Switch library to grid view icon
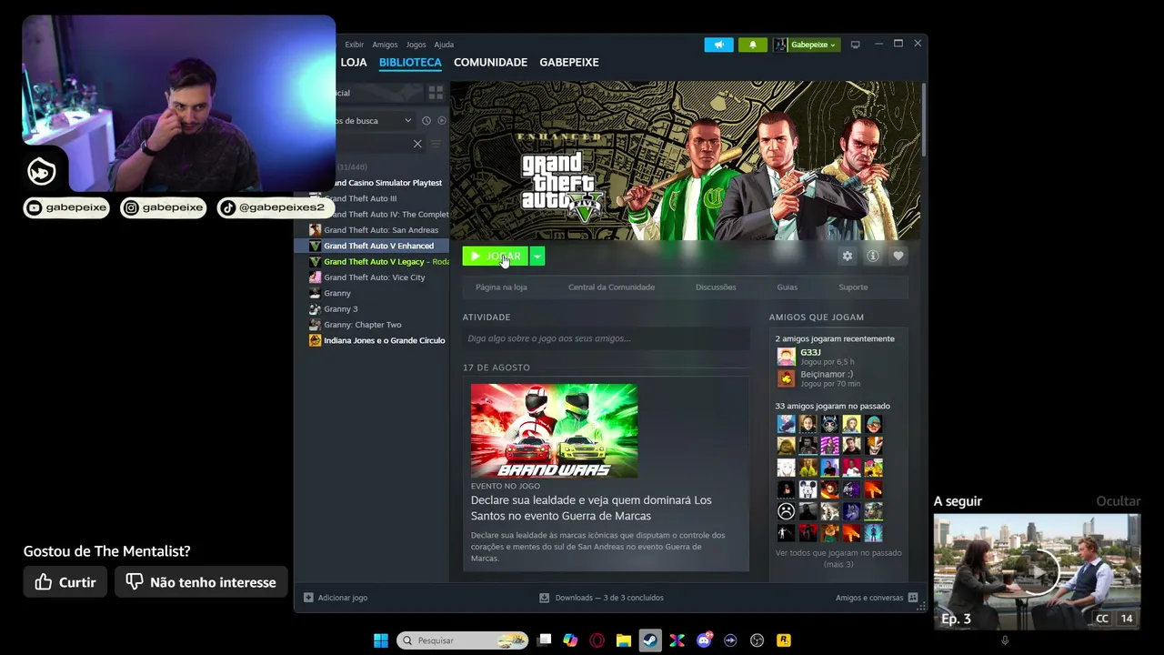1164x655 pixels. pyautogui.click(x=436, y=93)
